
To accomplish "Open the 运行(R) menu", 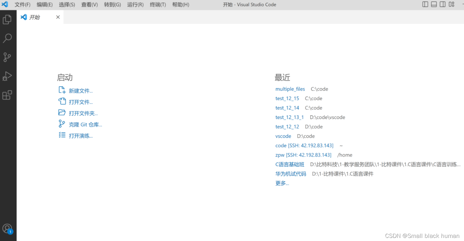I will [x=135, y=5].
